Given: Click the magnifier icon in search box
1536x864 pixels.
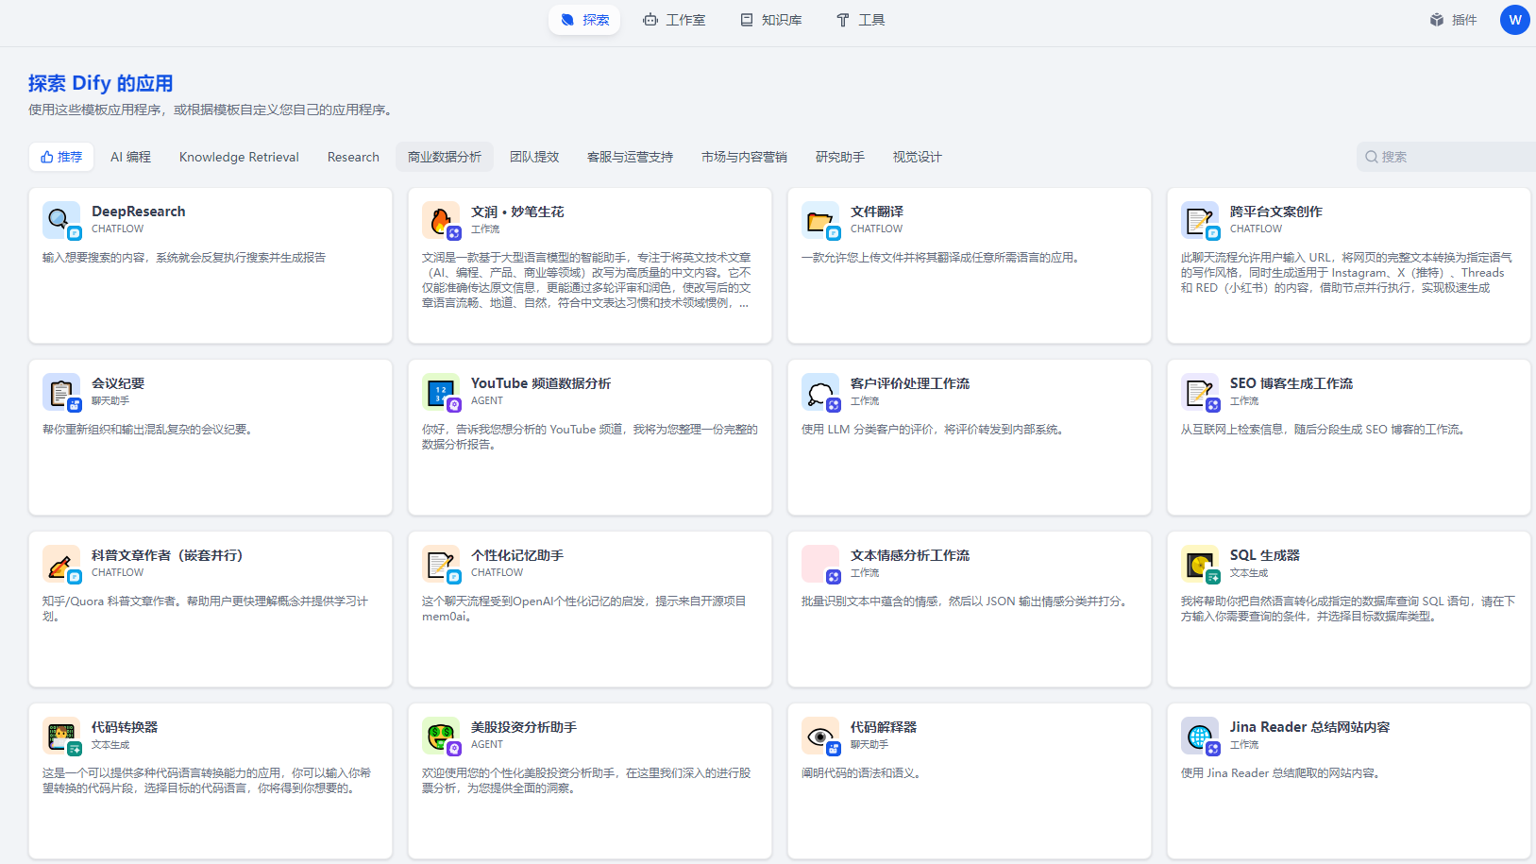Looking at the screenshot, I should pyautogui.click(x=1372, y=157).
